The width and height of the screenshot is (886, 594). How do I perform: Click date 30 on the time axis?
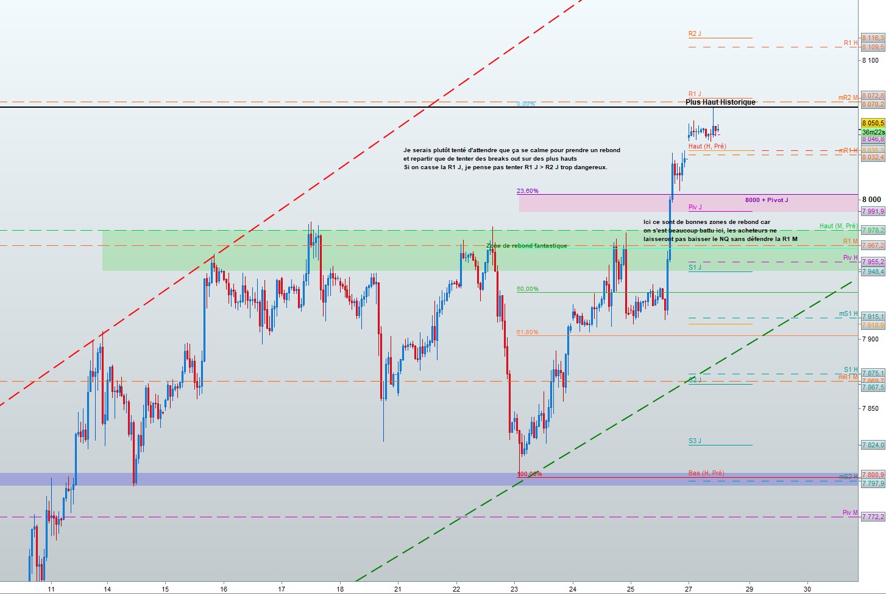pos(807,589)
